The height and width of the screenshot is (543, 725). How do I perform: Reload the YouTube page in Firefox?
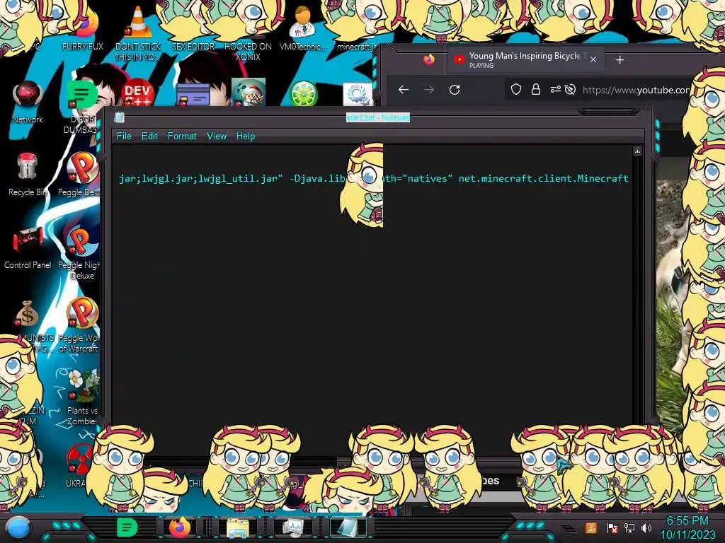point(455,90)
